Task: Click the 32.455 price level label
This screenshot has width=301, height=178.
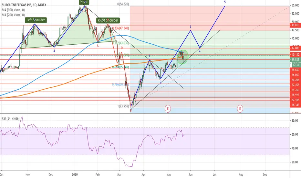Action: click(x=296, y=85)
